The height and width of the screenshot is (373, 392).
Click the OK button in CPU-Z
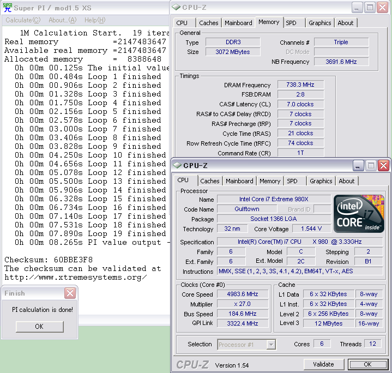(x=367, y=364)
